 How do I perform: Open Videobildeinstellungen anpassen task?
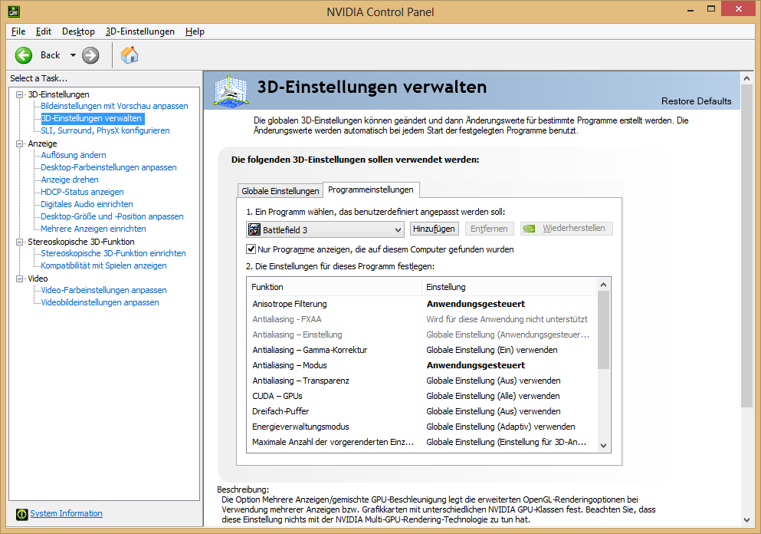[100, 302]
